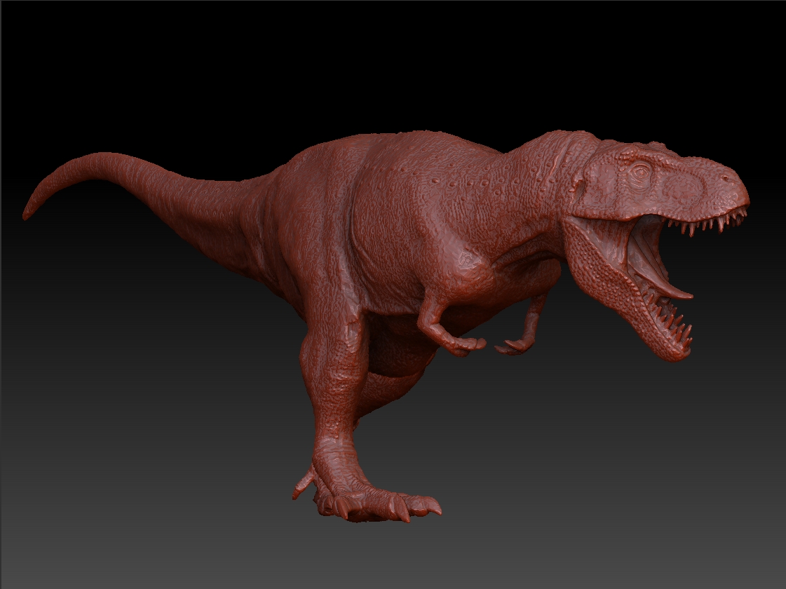
Task: Click the upper row of teeth
Action: click(x=701, y=226)
